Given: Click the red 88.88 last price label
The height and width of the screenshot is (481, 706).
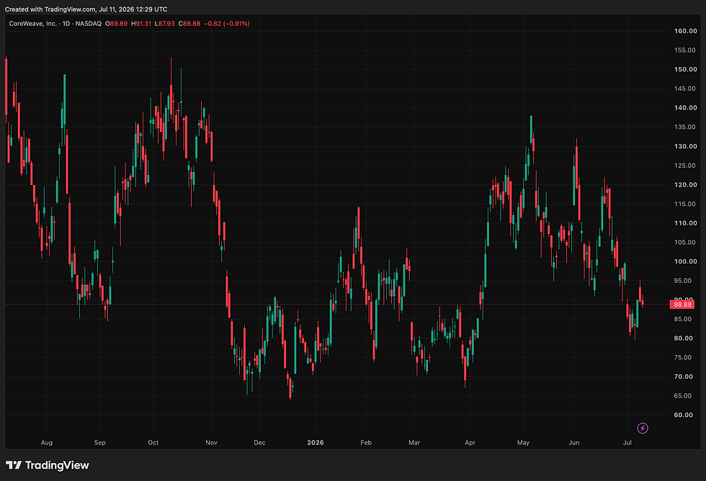Looking at the screenshot, I should pos(682,305).
